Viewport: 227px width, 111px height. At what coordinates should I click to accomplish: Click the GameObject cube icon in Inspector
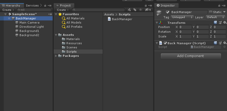click(159, 13)
